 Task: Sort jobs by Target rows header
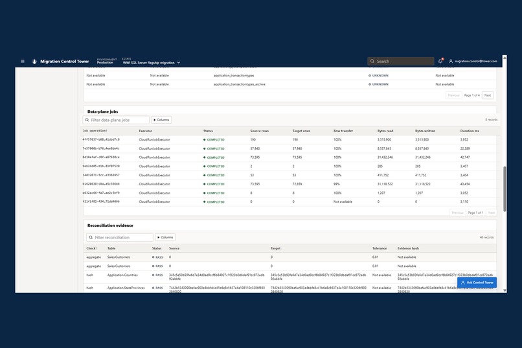301,131
